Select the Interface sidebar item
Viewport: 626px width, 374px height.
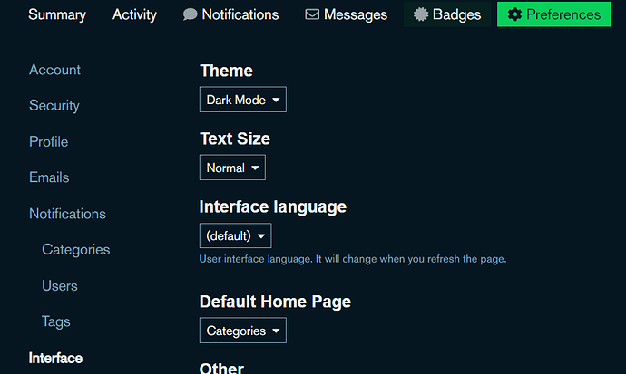(55, 358)
